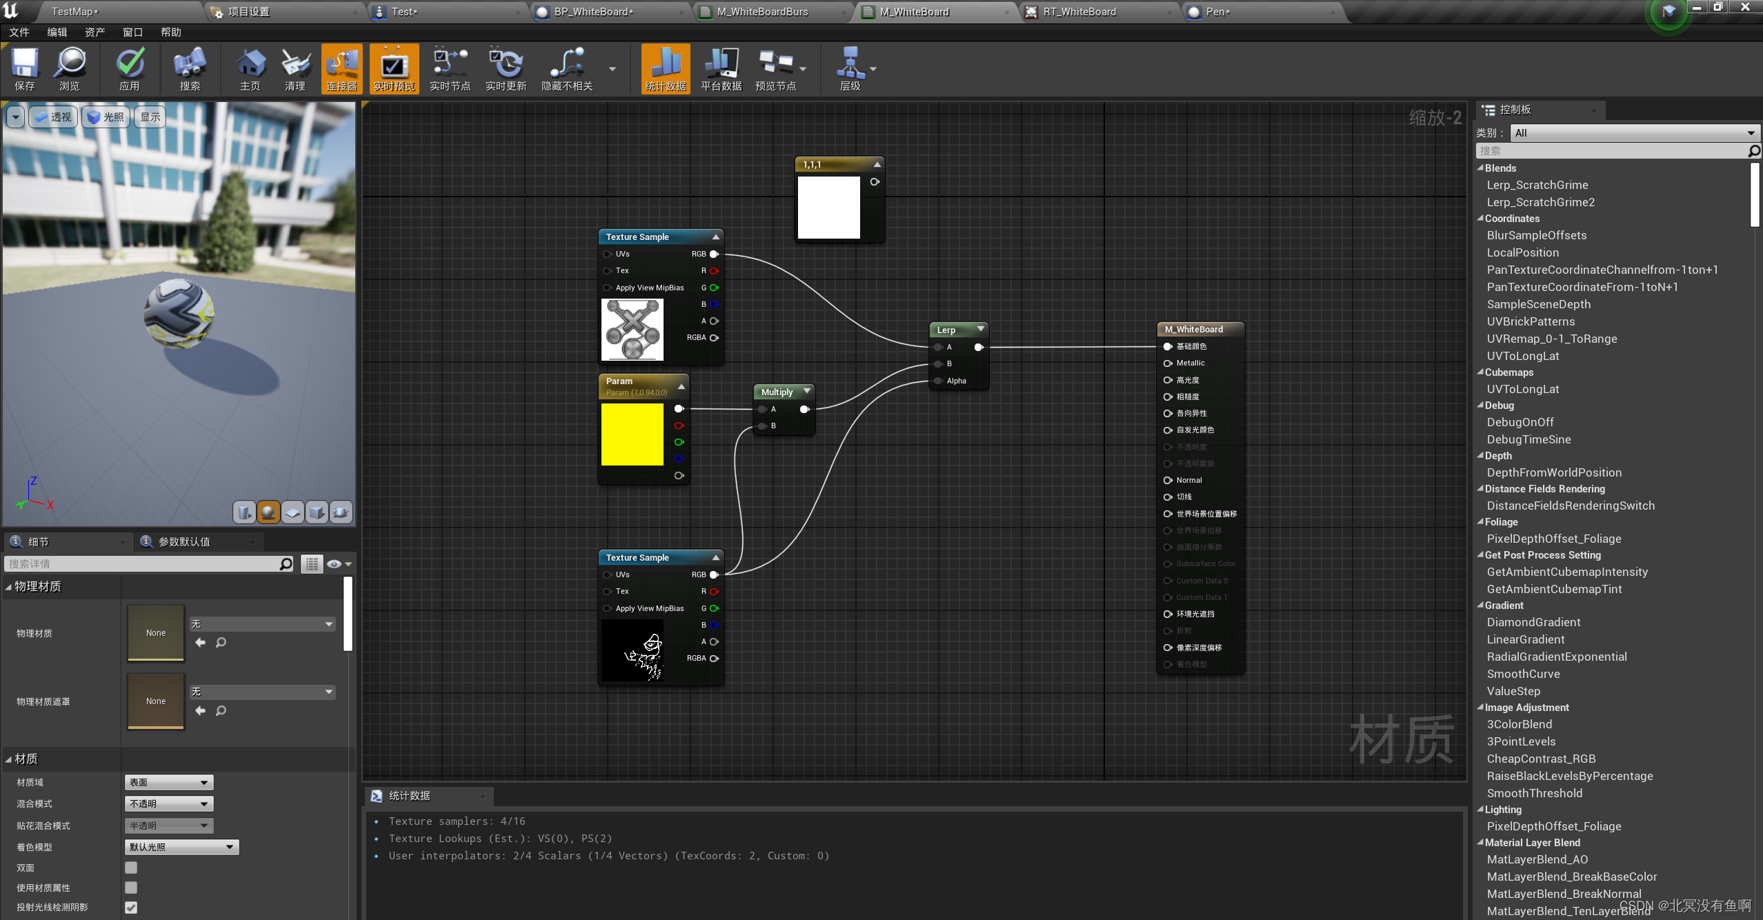Select Lerp_ScratchGrime in the palette
This screenshot has height=920, width=1763.
coord(1537,185)
